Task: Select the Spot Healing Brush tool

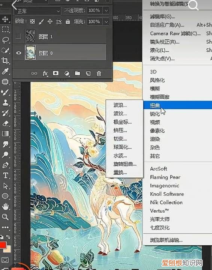Action: pos(5,81)
